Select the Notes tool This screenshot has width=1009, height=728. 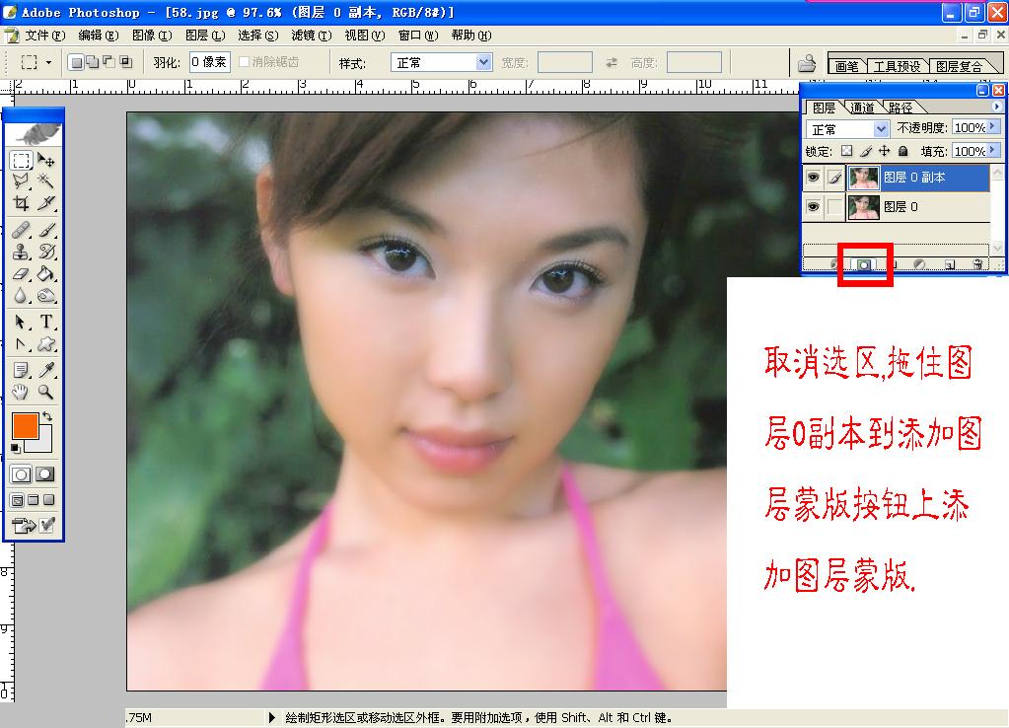click(x=22, y=370)
